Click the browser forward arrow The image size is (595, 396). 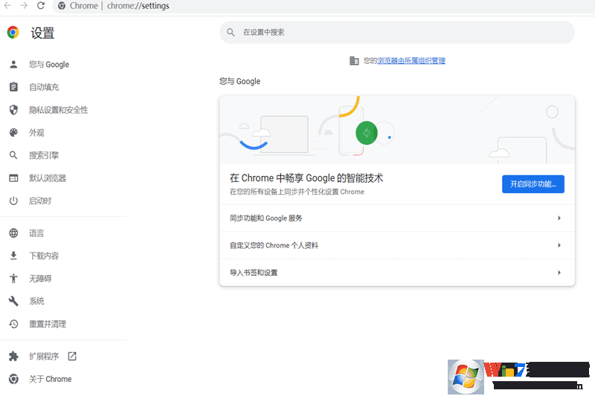[x=24, y=6]
